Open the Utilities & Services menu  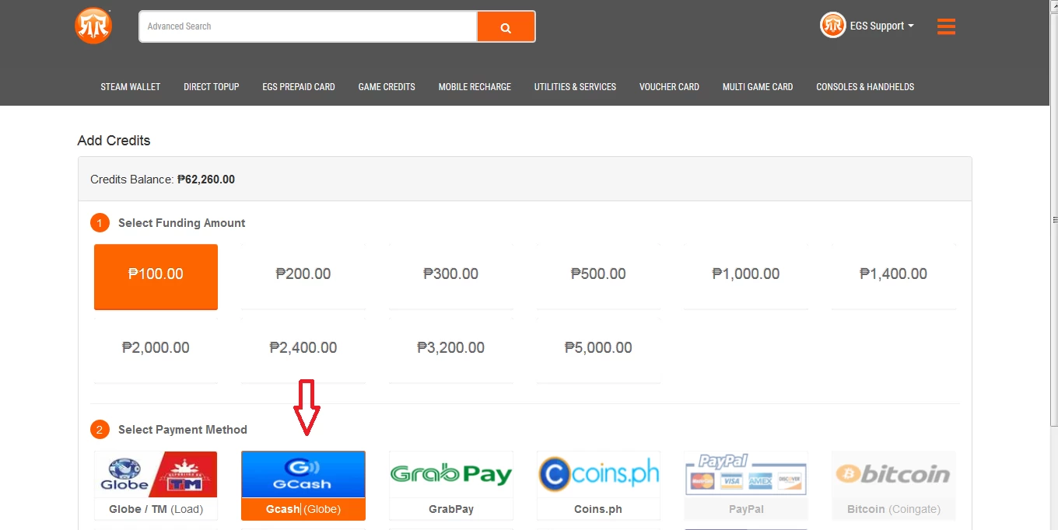[575, 87]
